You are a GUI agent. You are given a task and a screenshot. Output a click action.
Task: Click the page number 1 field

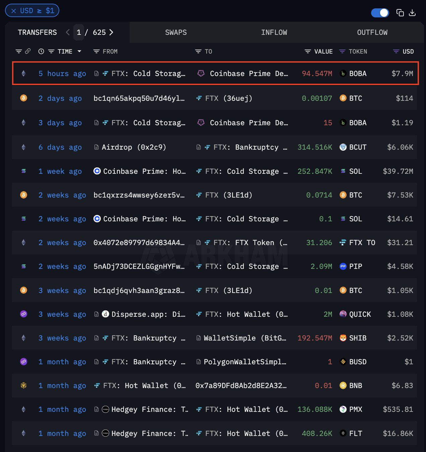point(79,32)
